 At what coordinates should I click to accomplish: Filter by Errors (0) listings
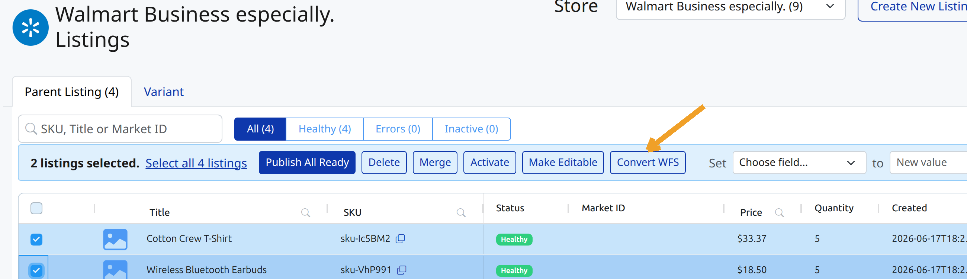point(398,129)
